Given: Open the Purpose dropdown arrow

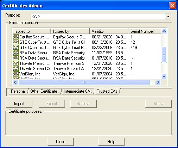Looking at the screenshot, I should 168,16.
